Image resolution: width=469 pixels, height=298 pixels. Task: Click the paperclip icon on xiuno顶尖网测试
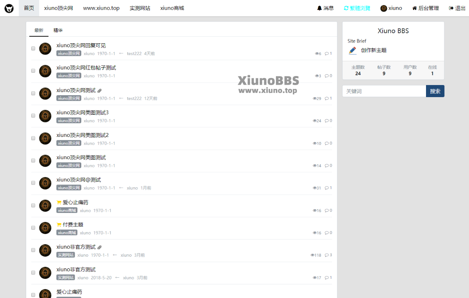coord(100,90)
